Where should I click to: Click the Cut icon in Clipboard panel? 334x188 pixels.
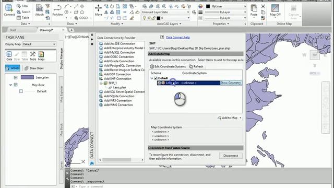click(263, 6)
